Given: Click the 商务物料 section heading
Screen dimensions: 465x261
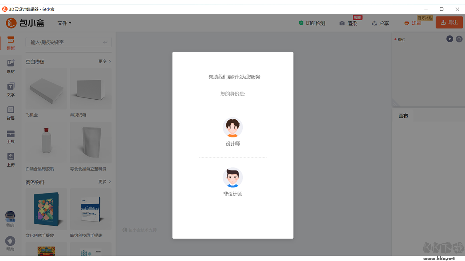Looking at the screenshot, I should coord(35,182).
